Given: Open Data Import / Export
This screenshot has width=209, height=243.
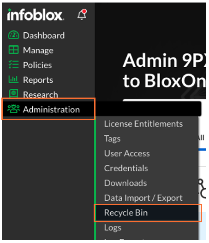Looking at the screenshot, I should (x=143, y=198).
